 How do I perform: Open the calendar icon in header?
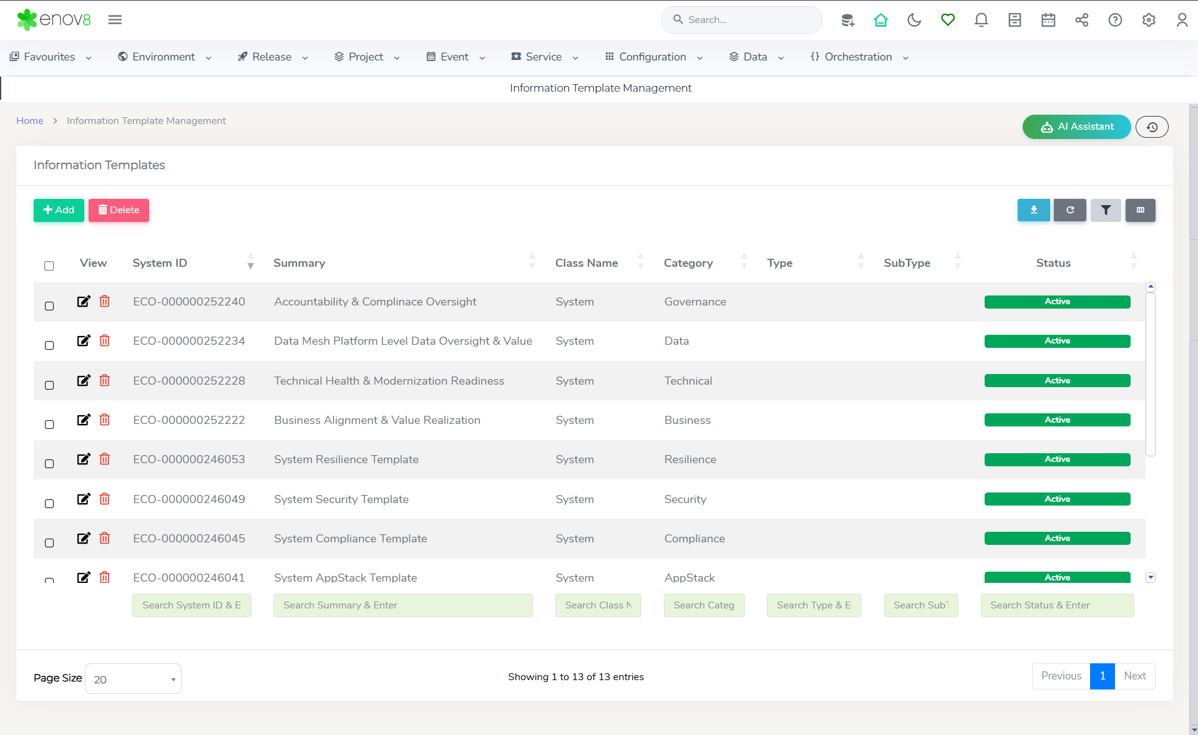[x=1048, y=20]
